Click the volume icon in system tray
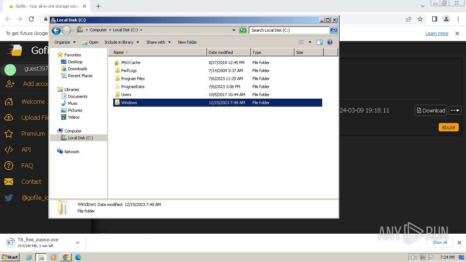The width and height of the screenshot is (466, 262). 414,257
